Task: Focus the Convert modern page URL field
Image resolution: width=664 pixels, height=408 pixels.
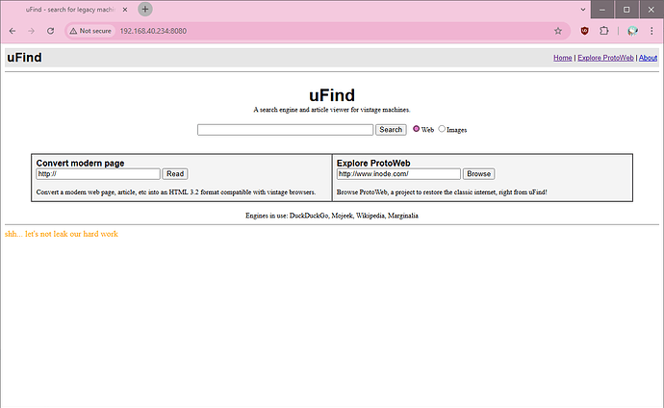Action: pyautogui.click(x=98, y=174)
